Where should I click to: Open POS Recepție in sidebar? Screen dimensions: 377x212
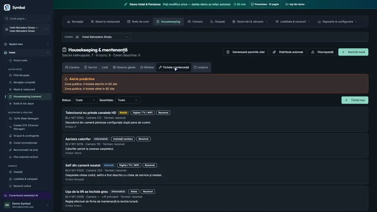click(29, 75)
